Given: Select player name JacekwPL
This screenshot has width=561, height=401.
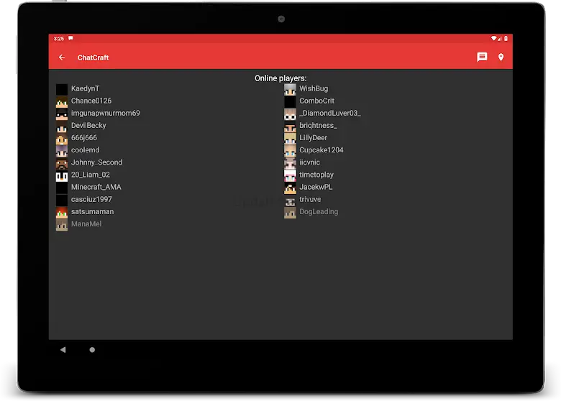Looking at the screenshot, I should 316,187.
